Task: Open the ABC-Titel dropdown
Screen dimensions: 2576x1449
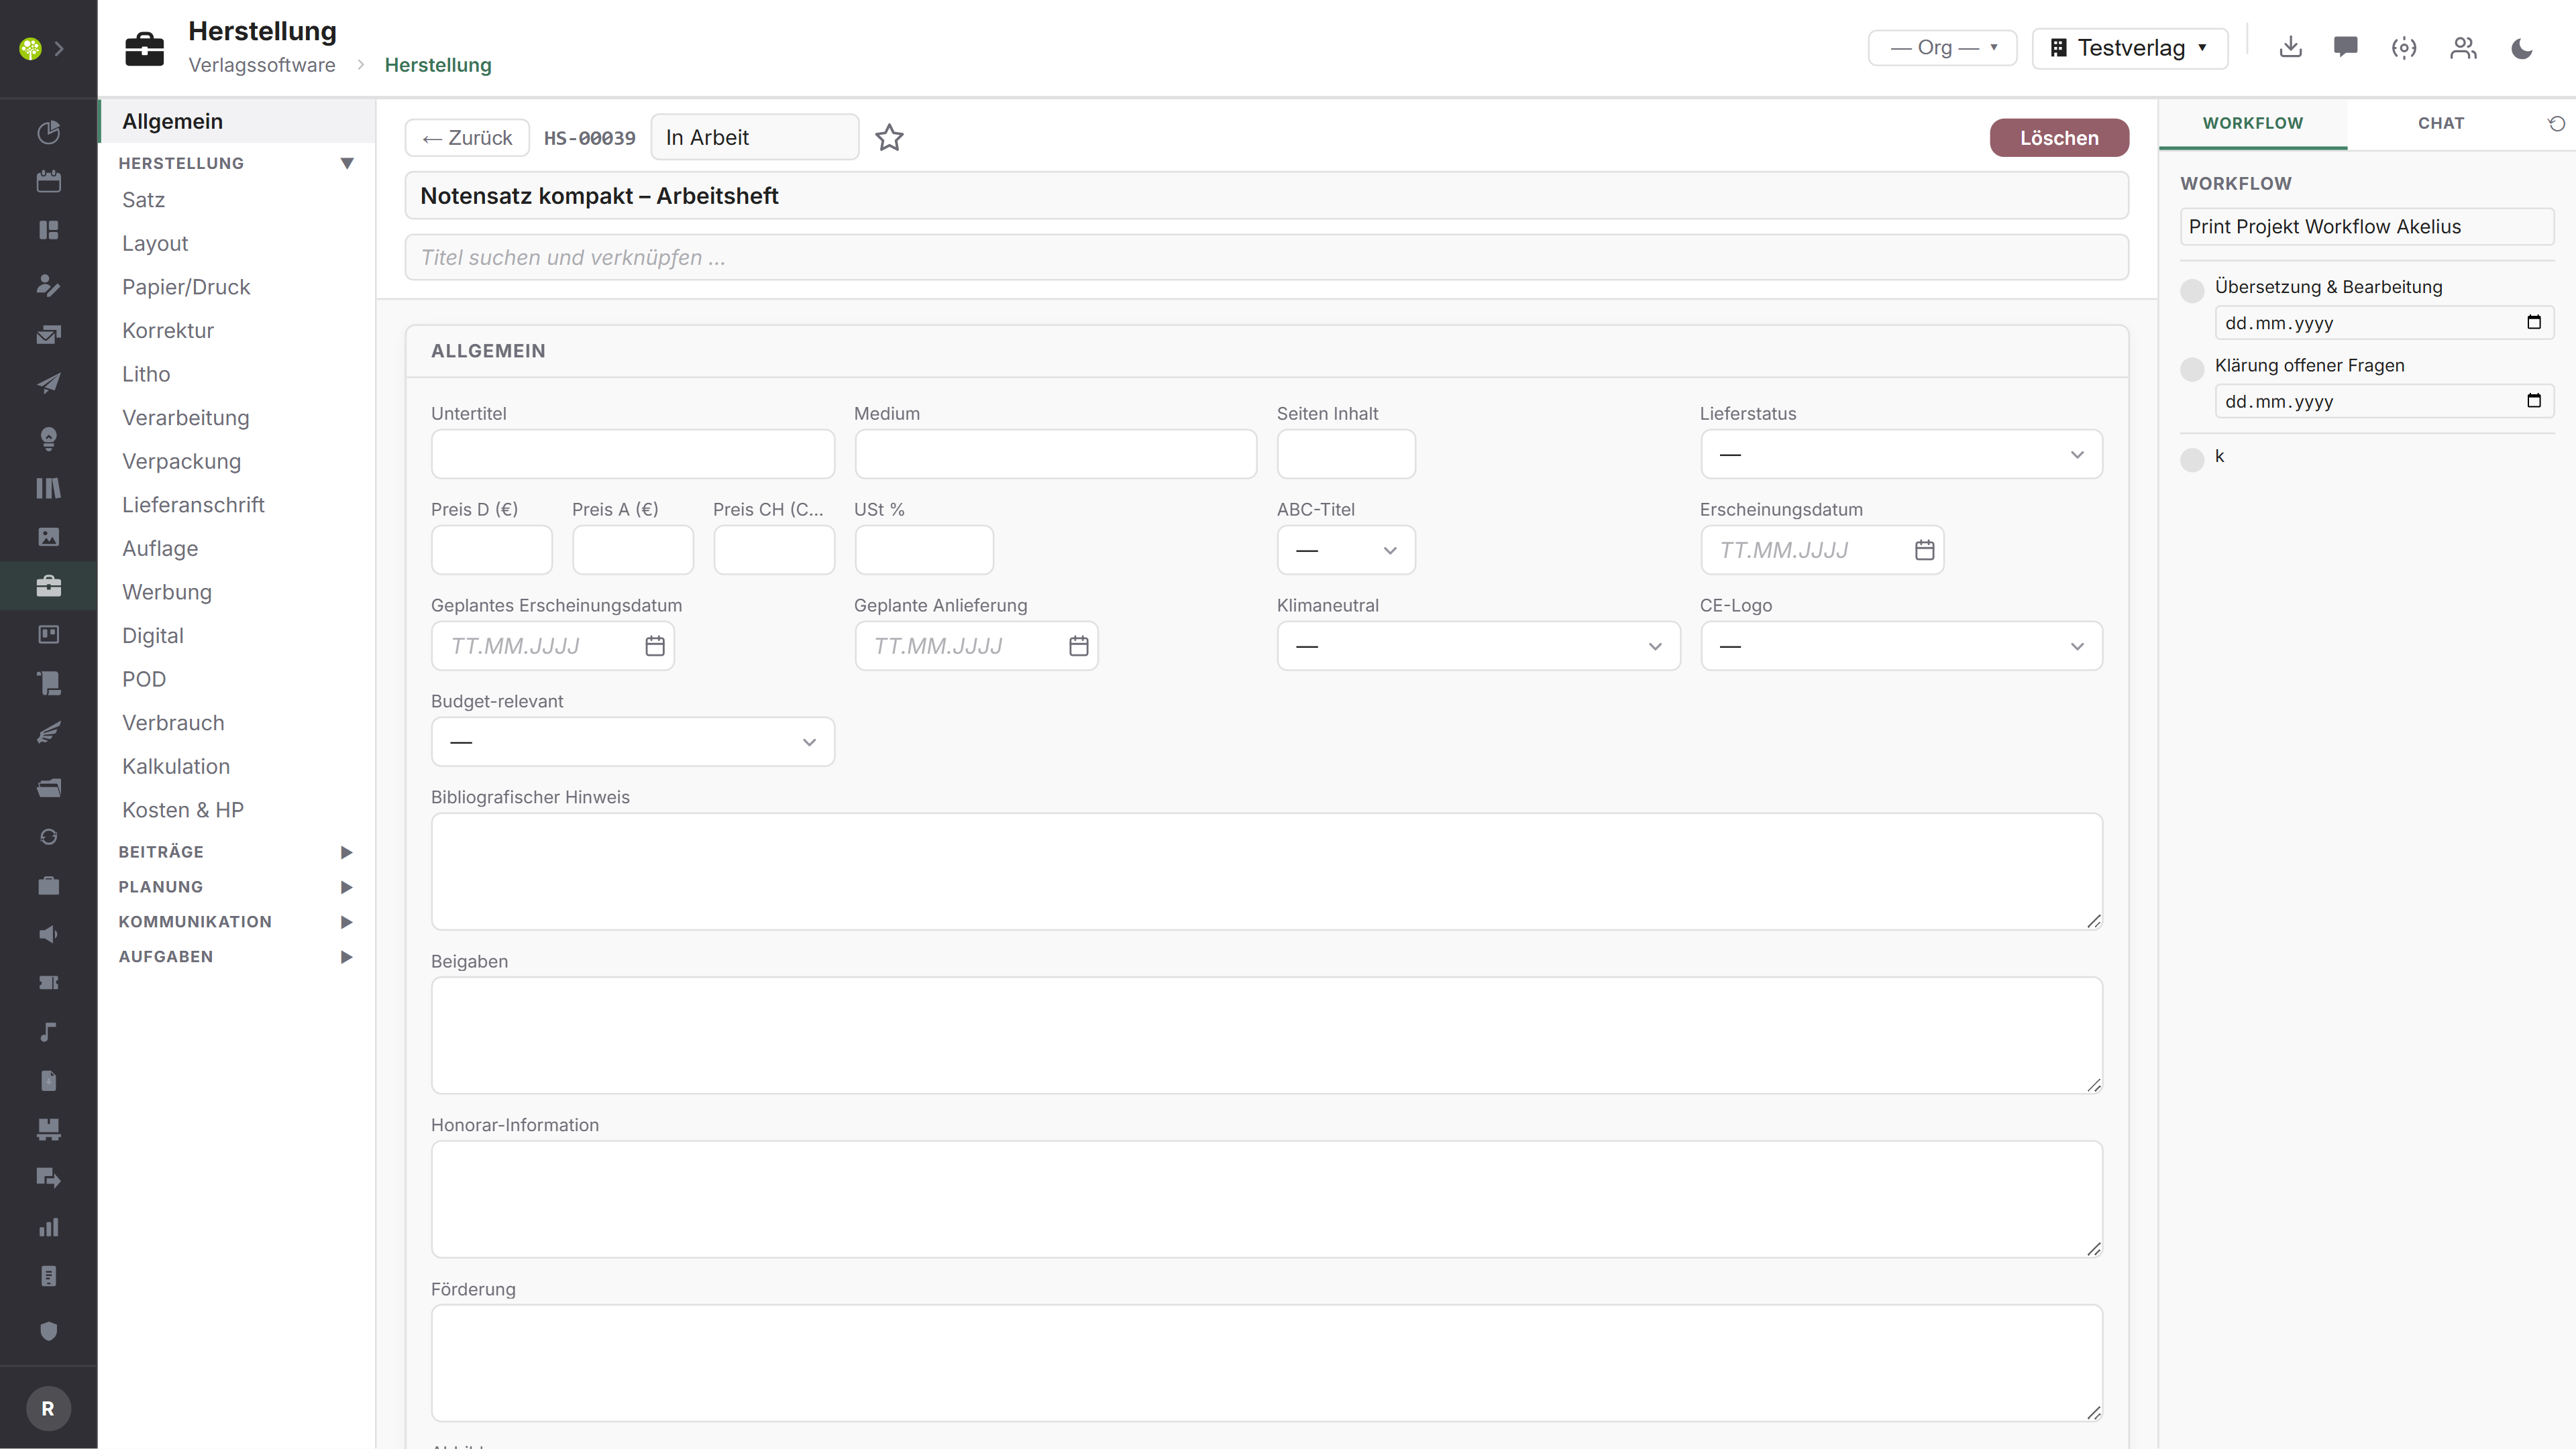Action: point(1346,550)
